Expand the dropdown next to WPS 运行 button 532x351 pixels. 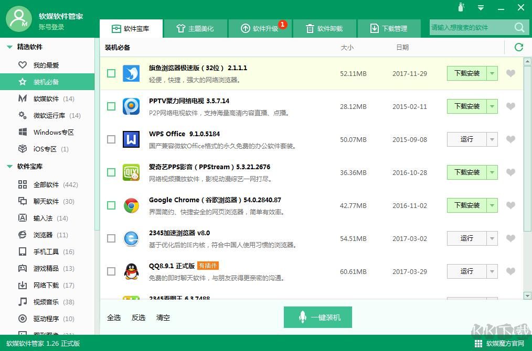[x=492, y=139]
